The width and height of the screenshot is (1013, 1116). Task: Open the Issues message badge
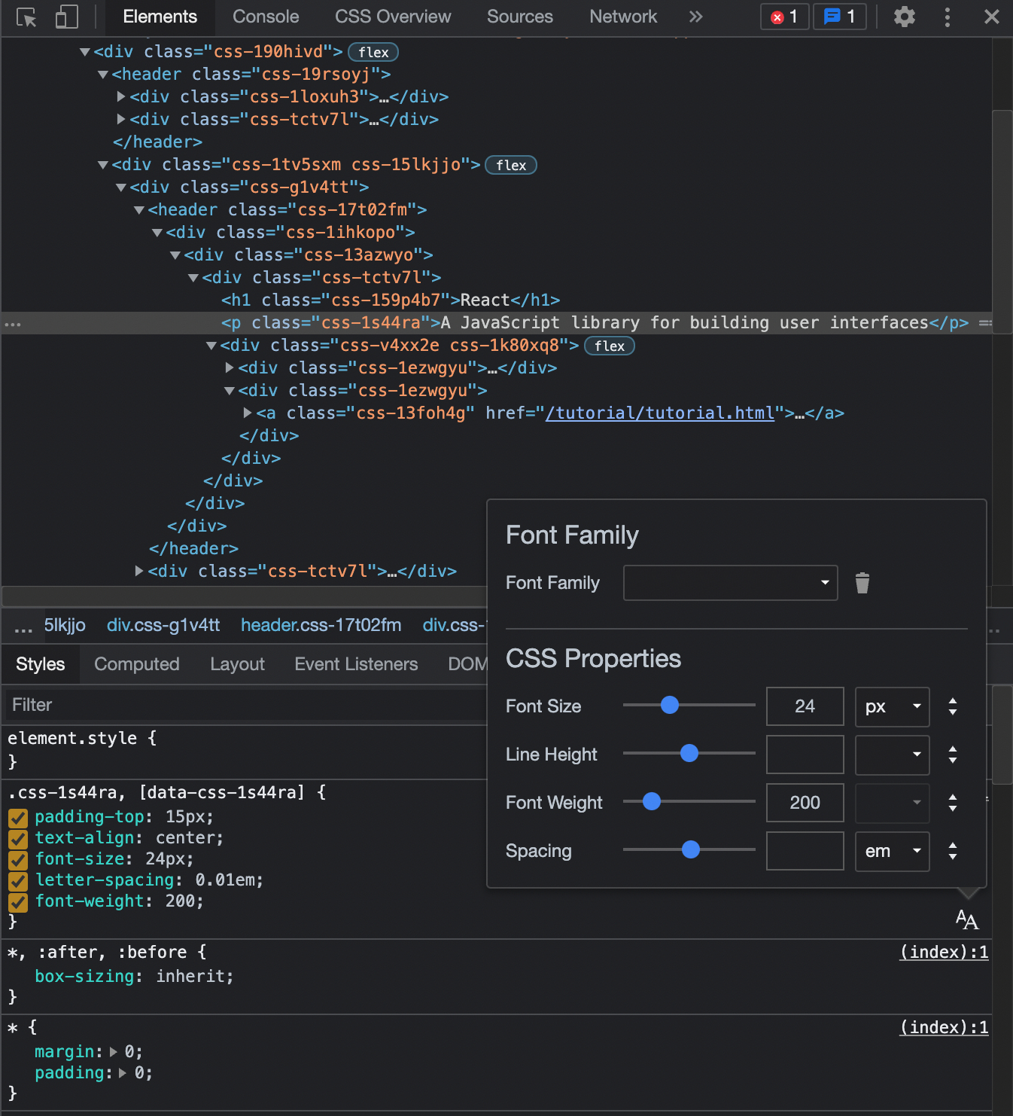click(838, 17)
